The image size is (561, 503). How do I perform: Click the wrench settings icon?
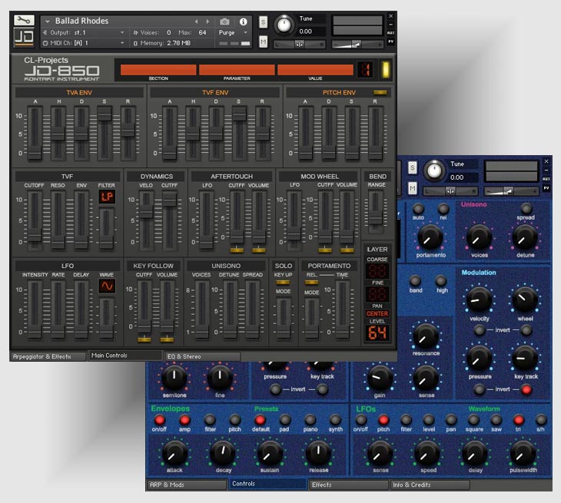tap(23, 20)
